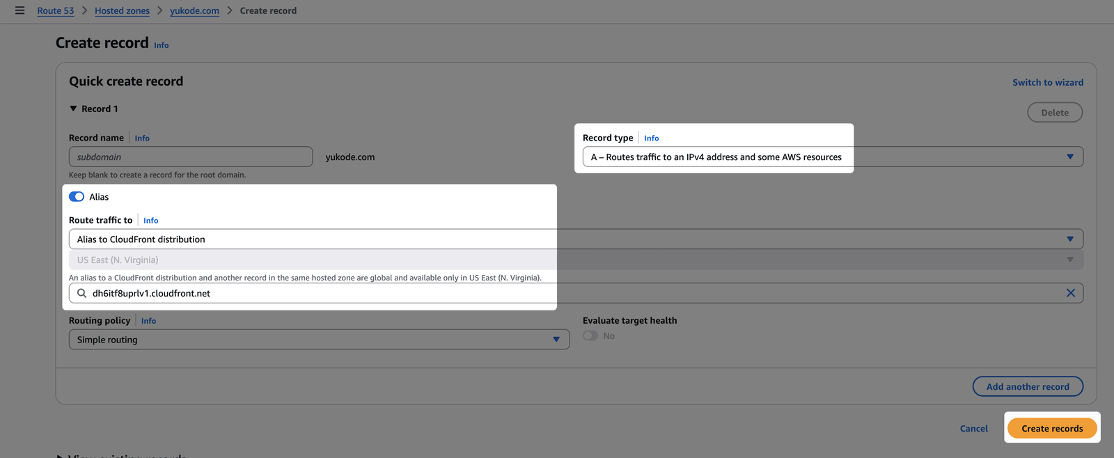1114x458 pixels.
Task: Open the US East (N. Virginia) region dropdown
Action: pos(576,260)
